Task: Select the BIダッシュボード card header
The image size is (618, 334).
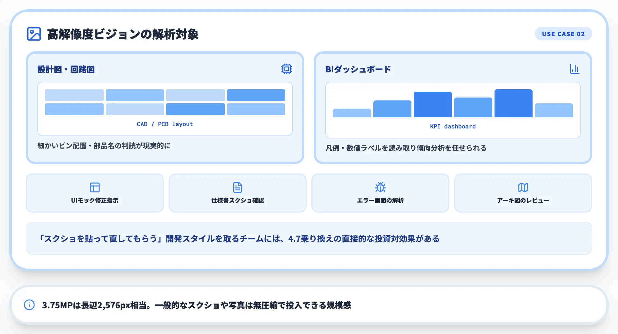Action: point(358,69)
